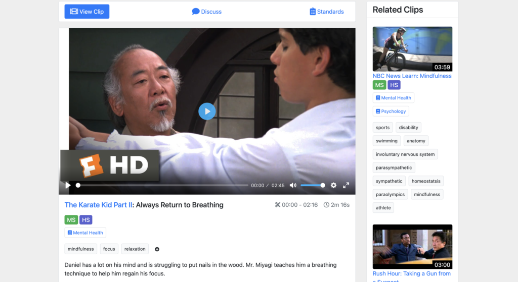This screenshot has width=518, height=282.
Task: Open Mental Health subject under the Karate Kid clip title
Action: [85, 233]
